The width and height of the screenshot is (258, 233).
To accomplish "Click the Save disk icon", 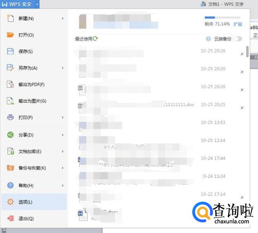I will pos(10,51).
